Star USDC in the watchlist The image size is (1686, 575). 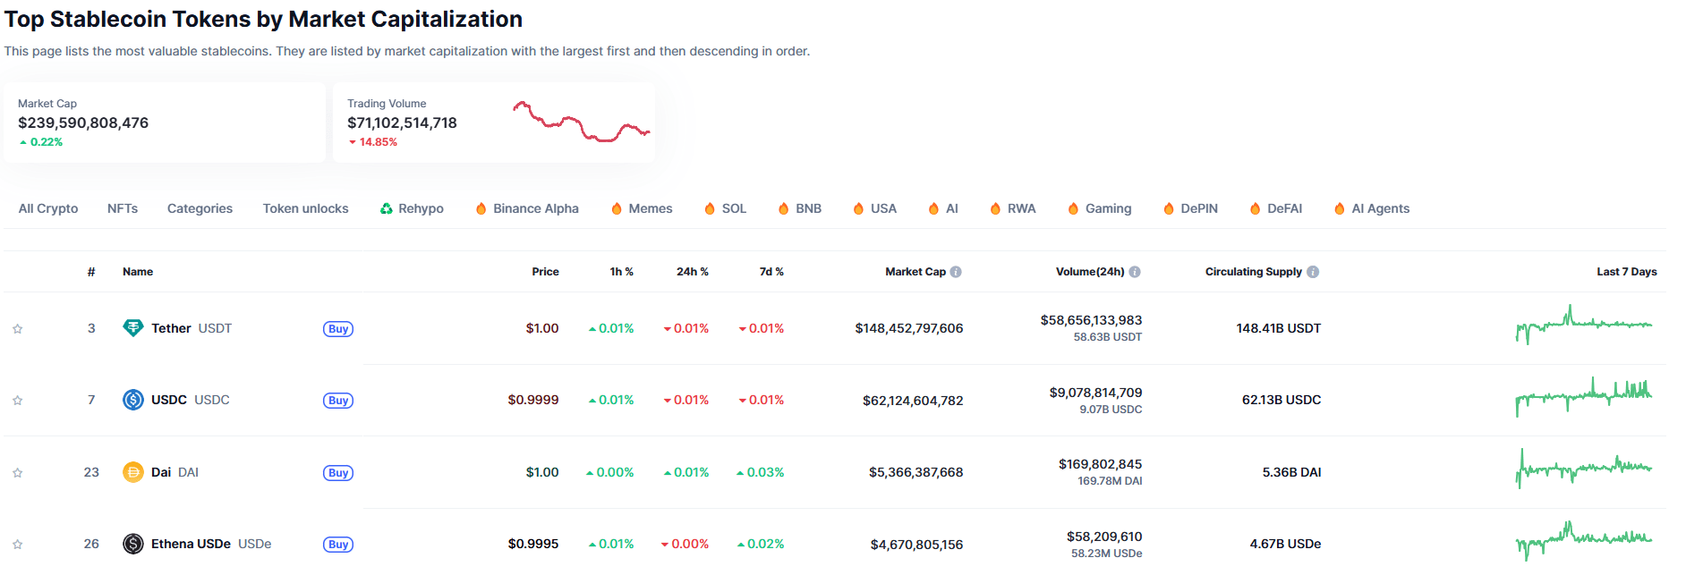[x=17, y=401]
